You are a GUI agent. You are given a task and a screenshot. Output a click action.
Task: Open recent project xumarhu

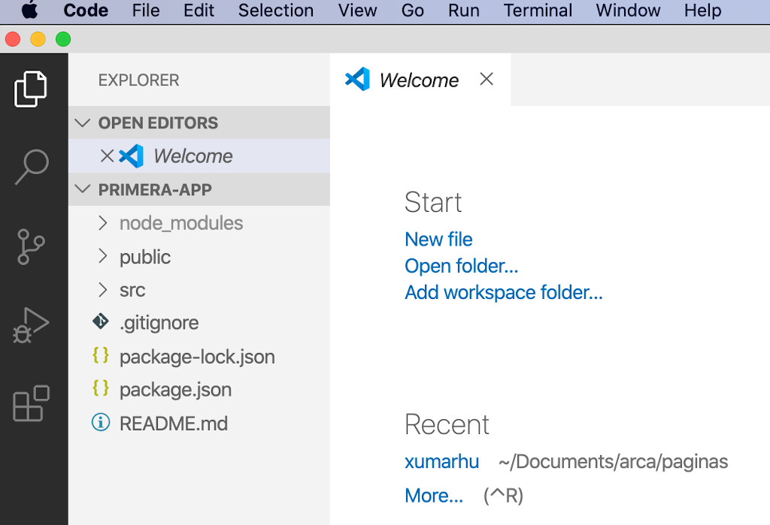tap(441, 461)
